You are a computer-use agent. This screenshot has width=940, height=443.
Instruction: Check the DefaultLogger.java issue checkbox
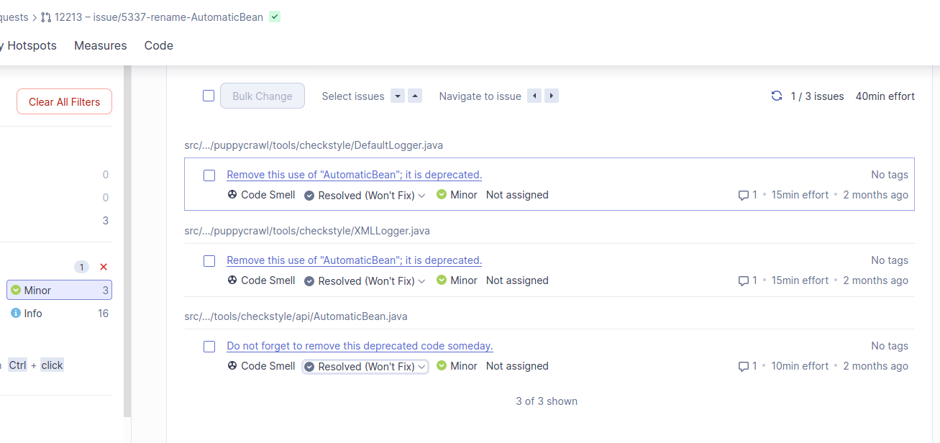[x=209, y=175]
